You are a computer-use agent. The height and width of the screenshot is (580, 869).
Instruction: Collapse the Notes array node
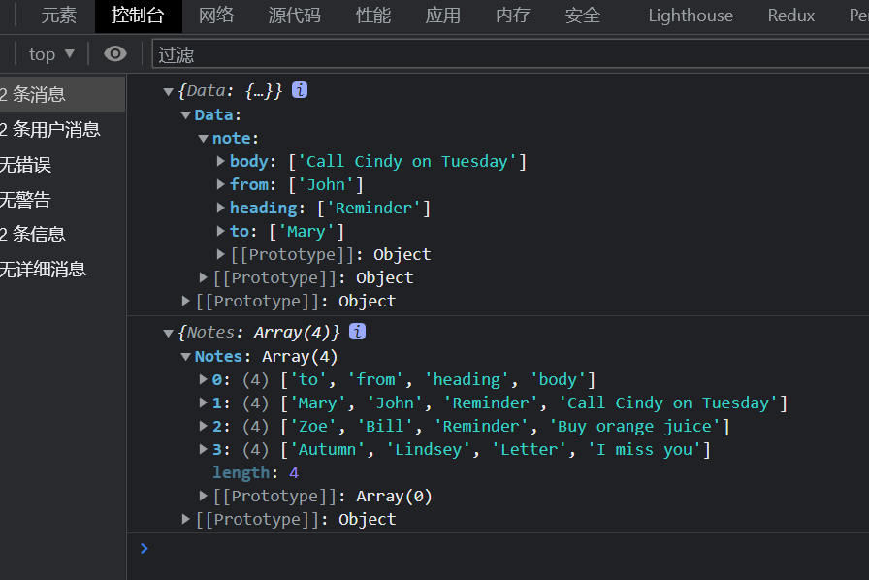tap(186, 357)
